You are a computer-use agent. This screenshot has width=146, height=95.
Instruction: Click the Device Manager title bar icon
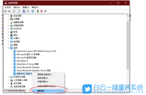coord(6,3)
